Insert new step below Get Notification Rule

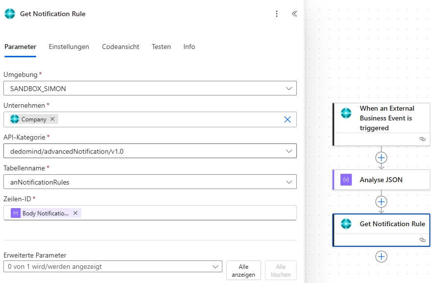click(x=381, y=257)
